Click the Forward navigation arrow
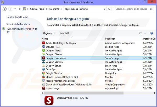This screenshot has height=107, width=157. pos(10,9)
